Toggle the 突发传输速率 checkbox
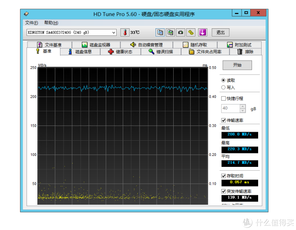 pyautogui.click(x=223, y=191)
